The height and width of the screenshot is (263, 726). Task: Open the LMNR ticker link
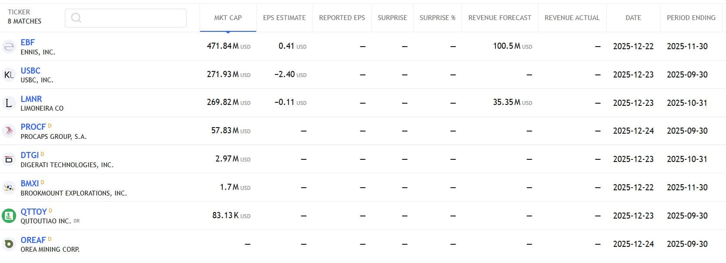(x=31, y=99)
